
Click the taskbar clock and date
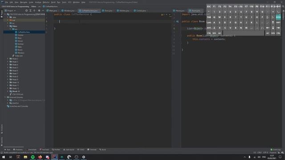click(272, 157)
